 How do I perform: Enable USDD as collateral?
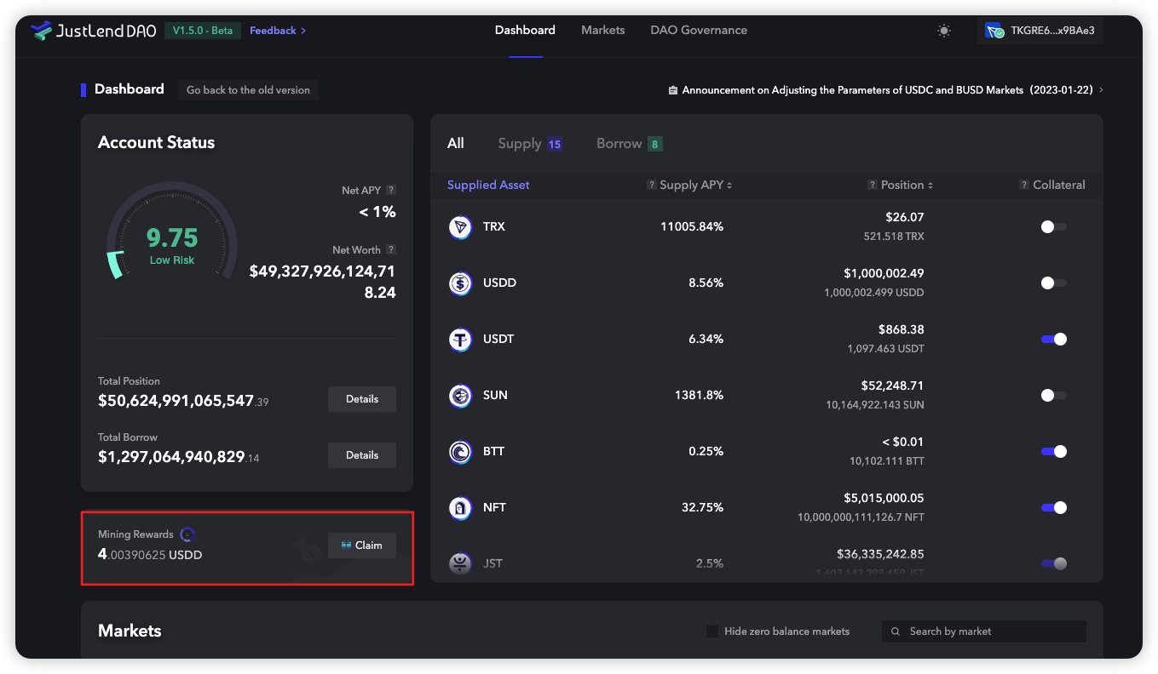(1054, 283)
